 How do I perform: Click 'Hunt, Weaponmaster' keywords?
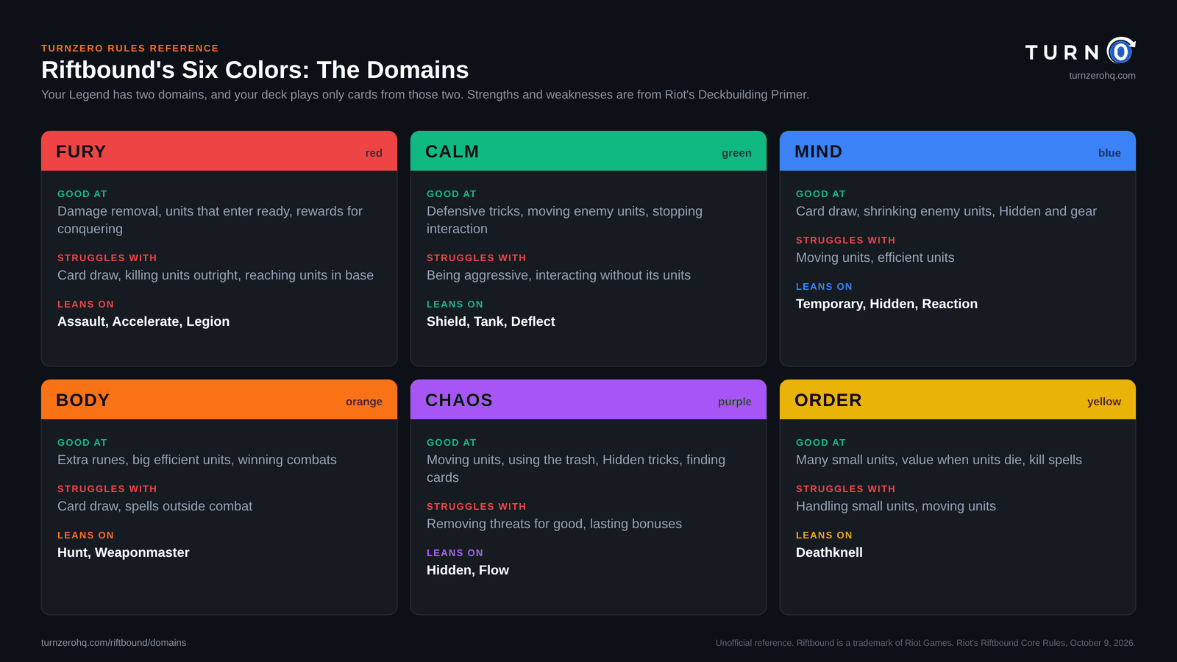coord(124,552)
